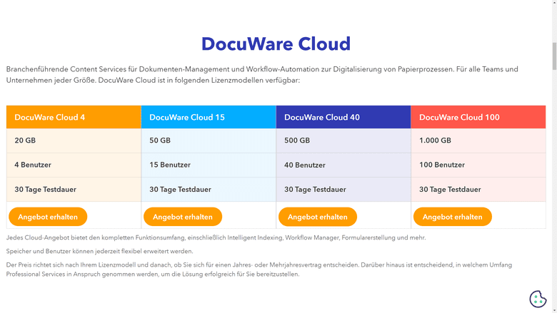The width and height of the screenshot is (557, 313).
Task: Click the note starting 'Jedes Cloud-Angebot bietet'
Action: [x=216, y=237]
